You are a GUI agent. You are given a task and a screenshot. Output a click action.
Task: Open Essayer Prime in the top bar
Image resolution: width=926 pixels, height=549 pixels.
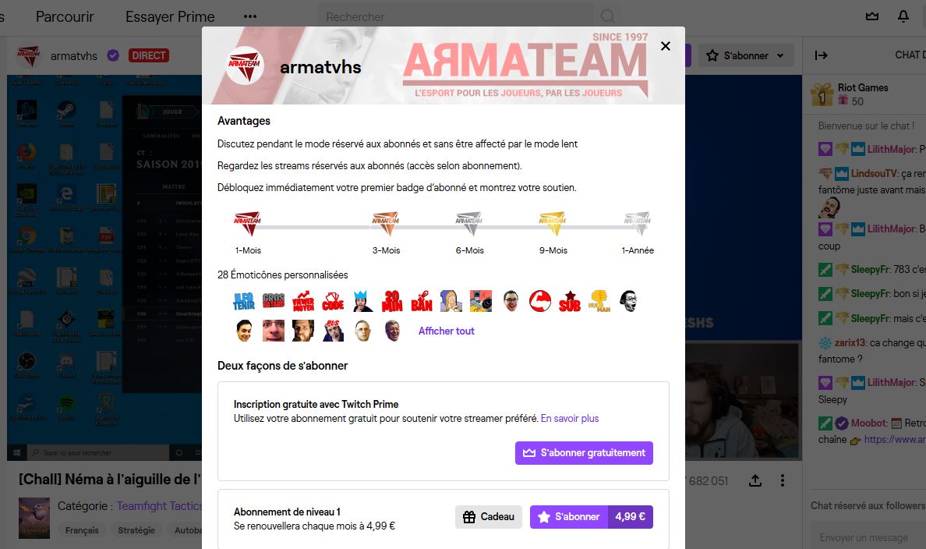point(170,16)
